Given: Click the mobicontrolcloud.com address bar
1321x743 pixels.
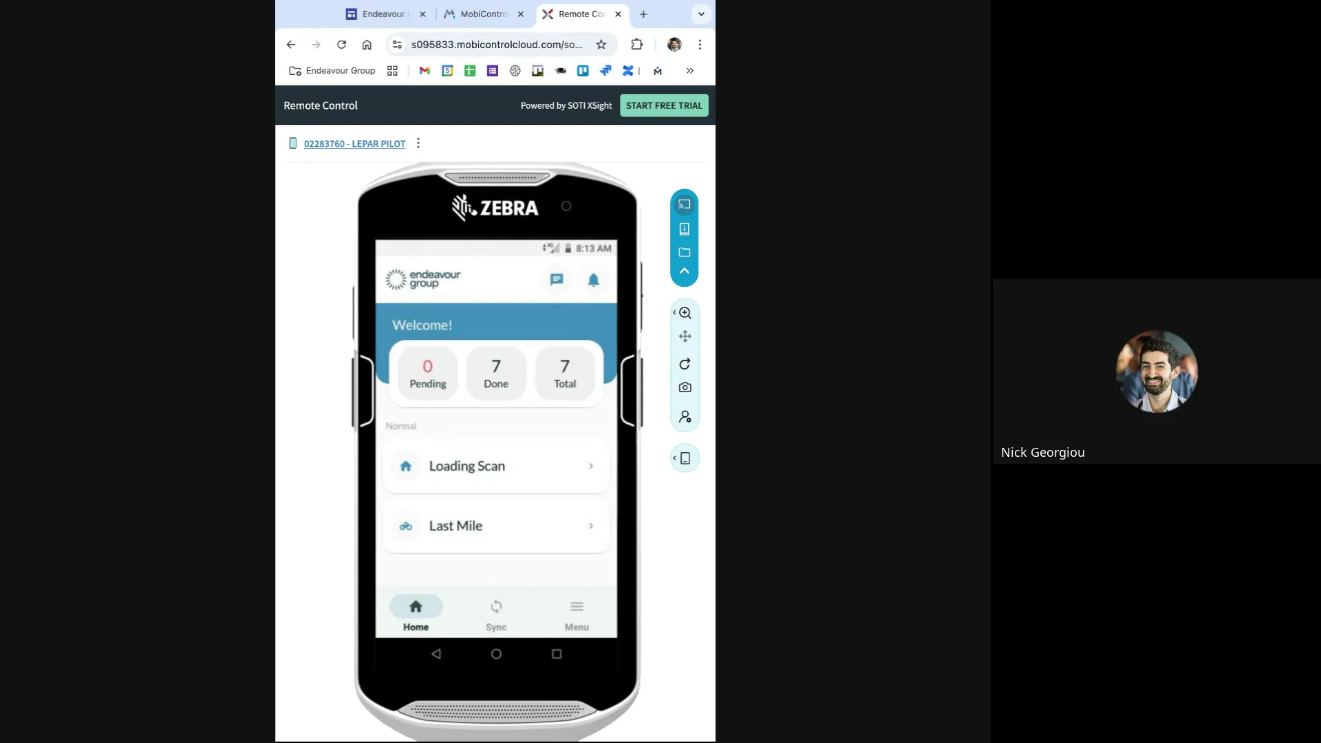Looking at the screenshot, I should coord(497,45).
